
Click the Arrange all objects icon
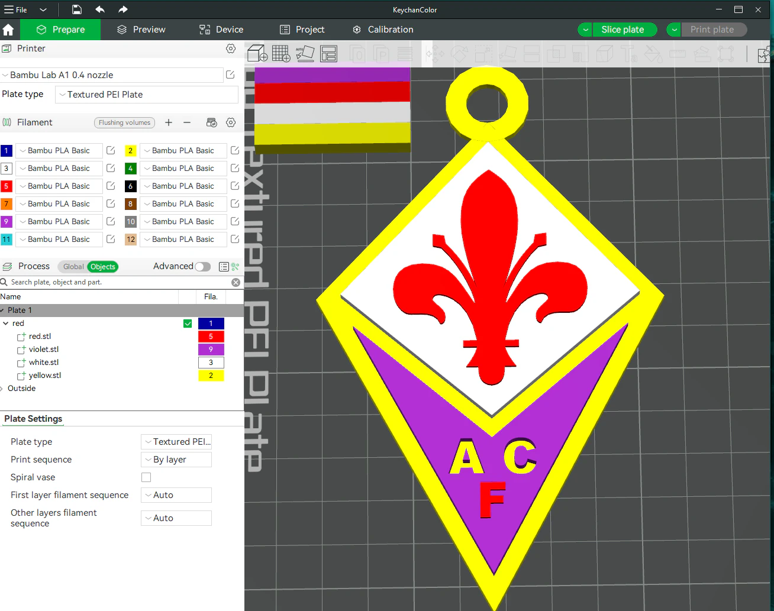(328, 53)
